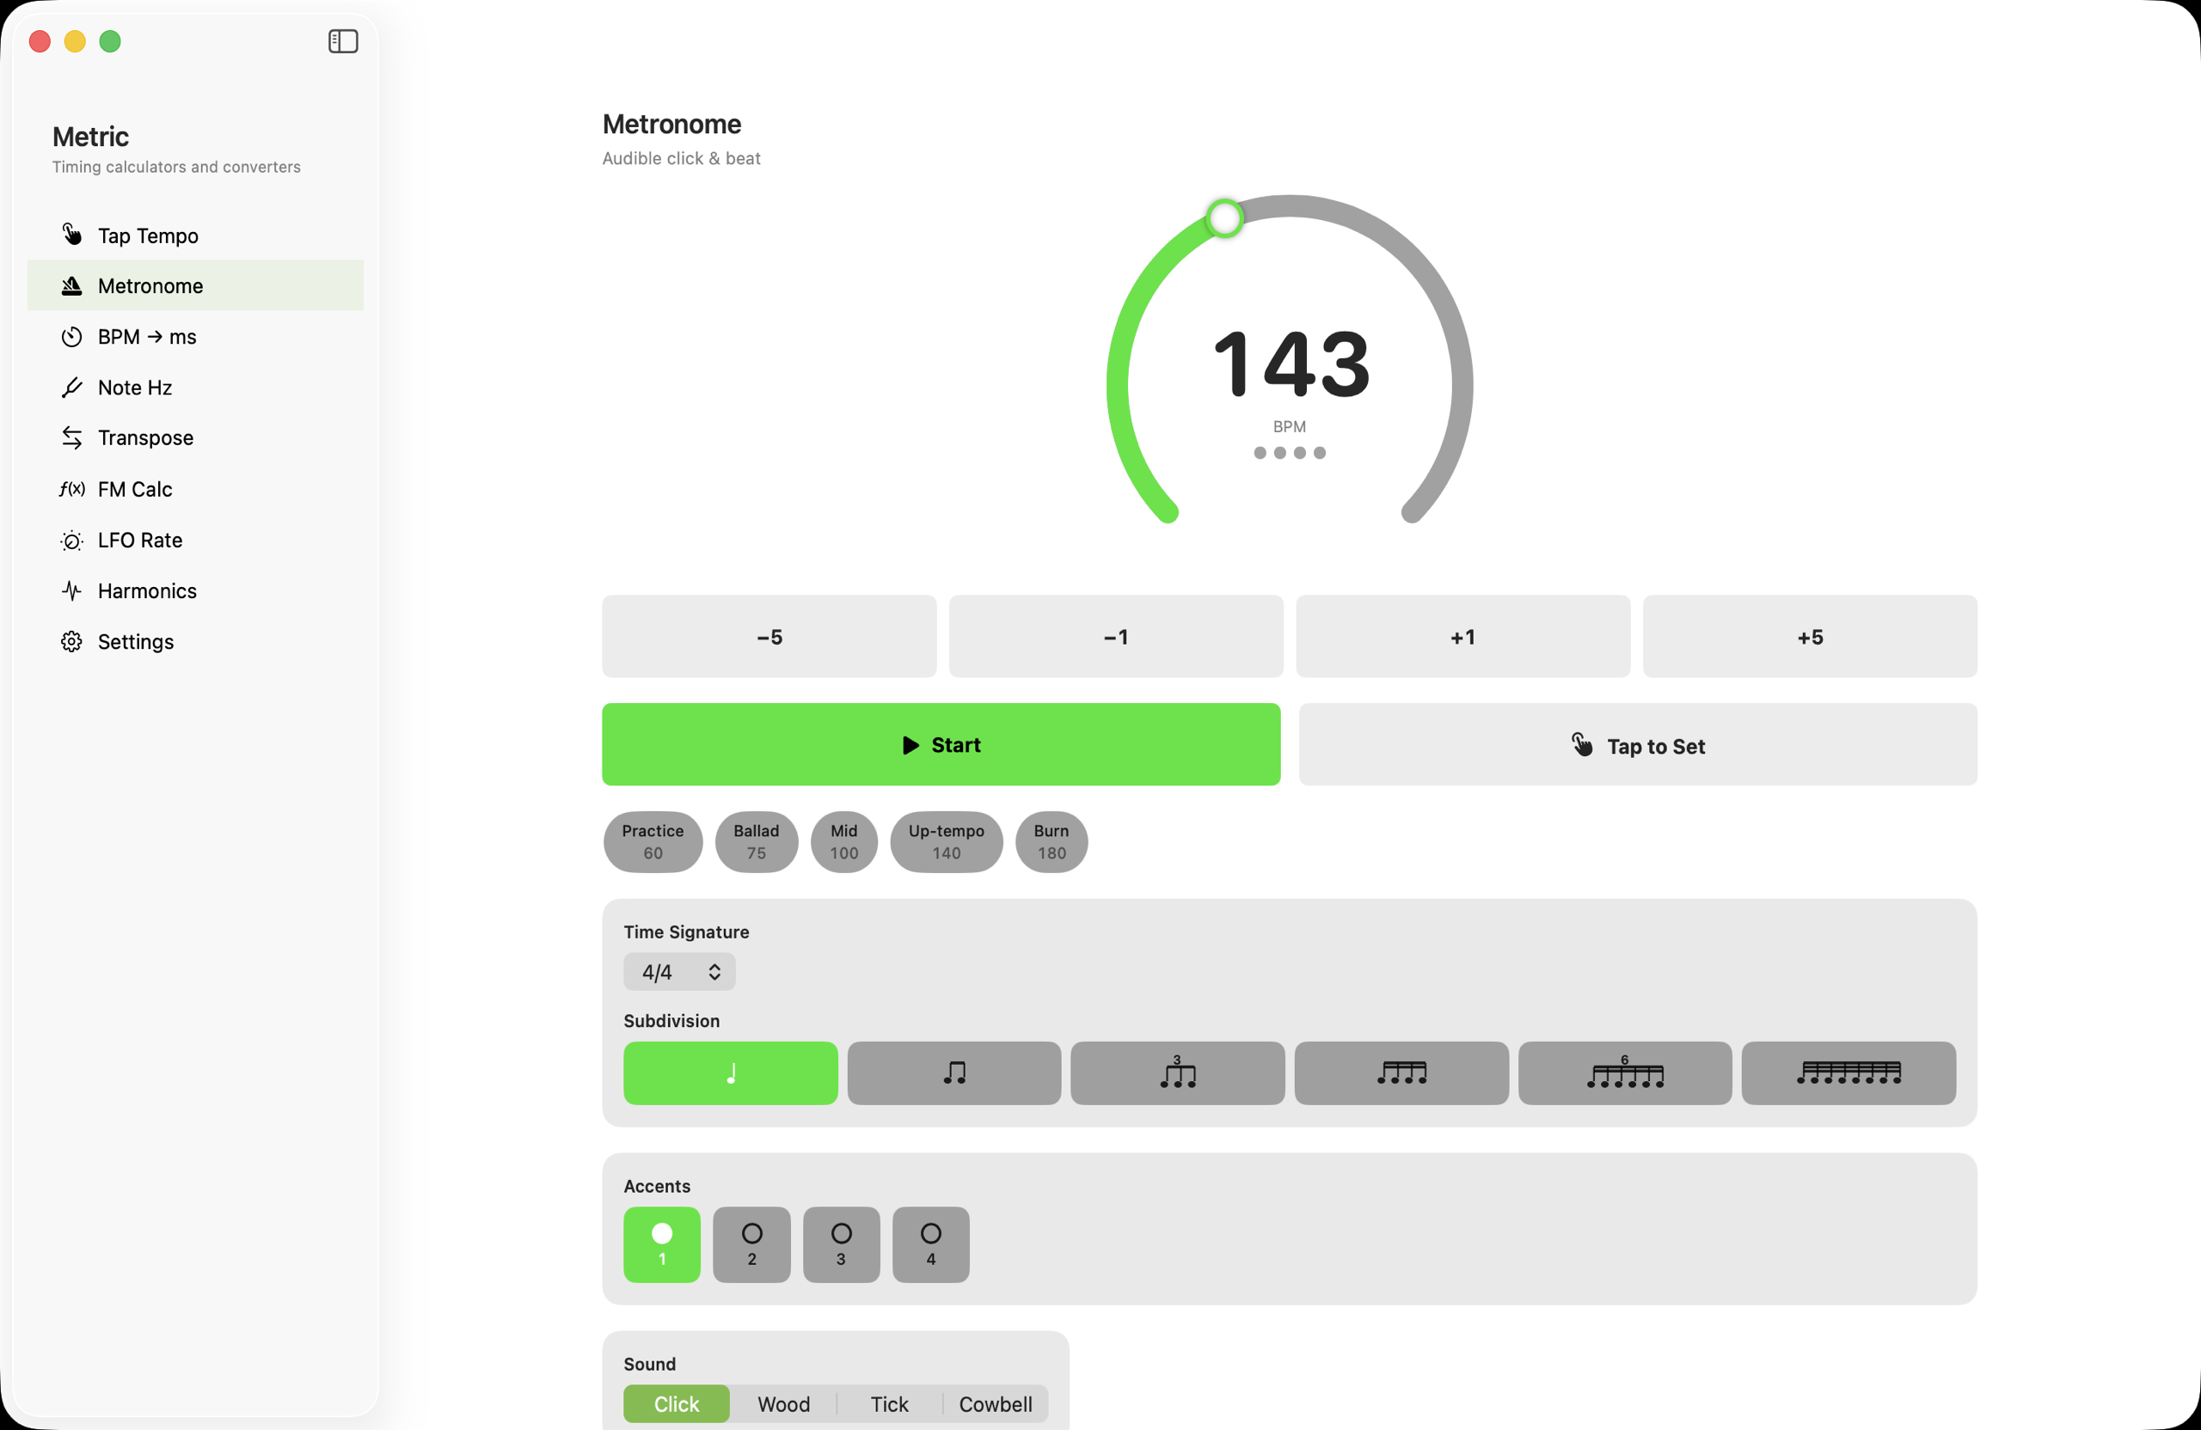Choose Burn 180 preset
This screenshot has width=2201, height=1430.
tap(1051, 842)
